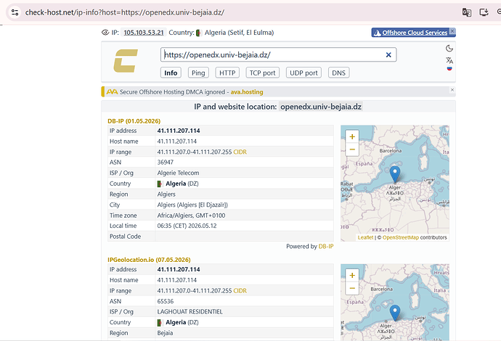Open the ava.hosting link
This screenshot has width=501, height=341.
click(247, 92)
